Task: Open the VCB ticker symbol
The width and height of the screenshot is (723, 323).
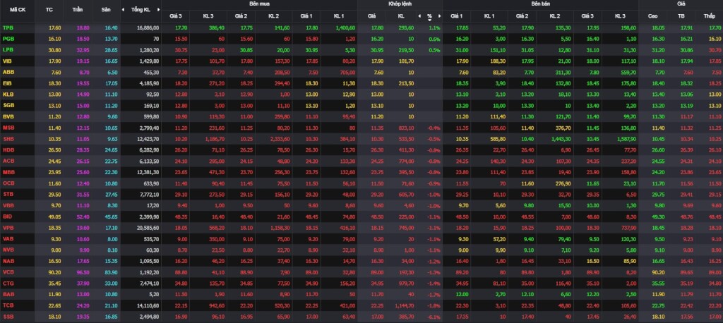Action: coord(8,272)
